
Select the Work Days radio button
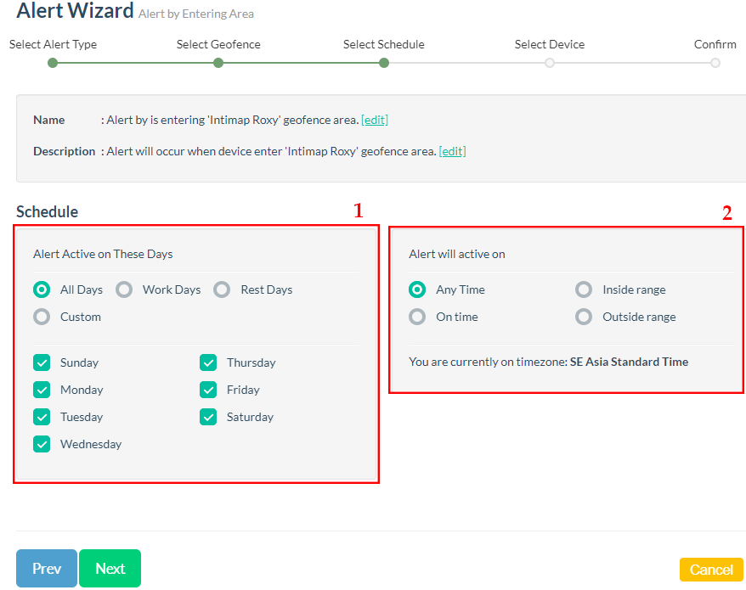coord(125,289)
